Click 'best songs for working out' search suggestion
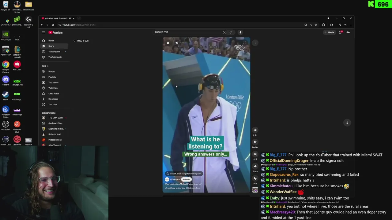This screenshot has width=392, height=220. (x=184, y=174)
